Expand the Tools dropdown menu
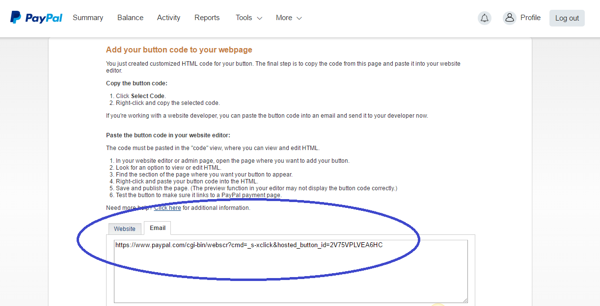 [x=249, y=18]
